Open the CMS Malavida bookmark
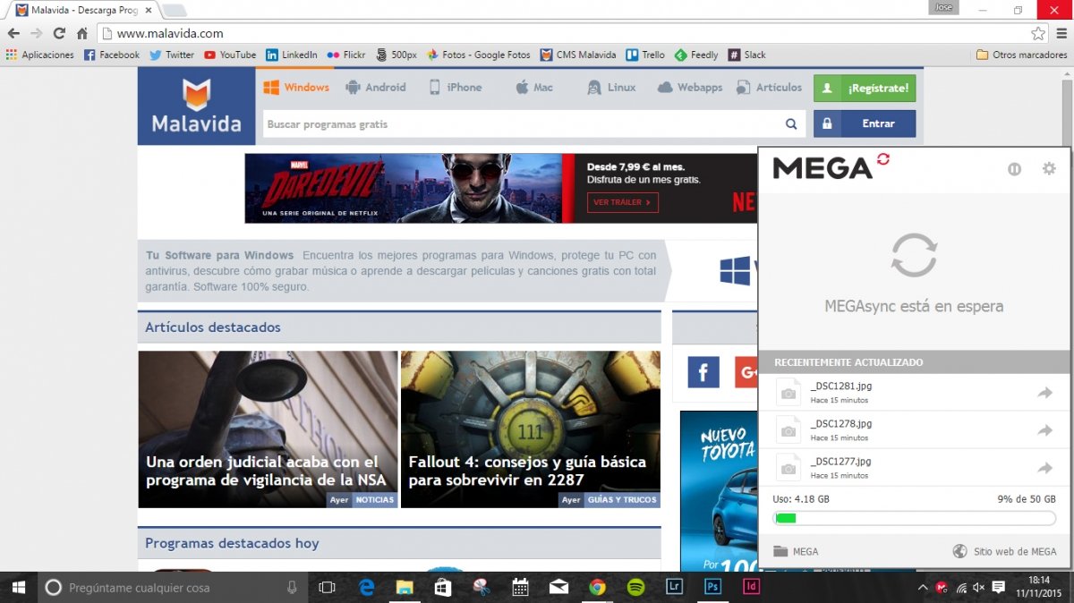This screenshot has width=1074, height=603. tap(578, 55)
